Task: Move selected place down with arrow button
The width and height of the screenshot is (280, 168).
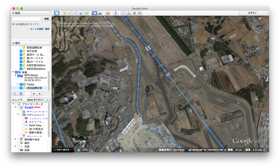Action: [40, 94]
